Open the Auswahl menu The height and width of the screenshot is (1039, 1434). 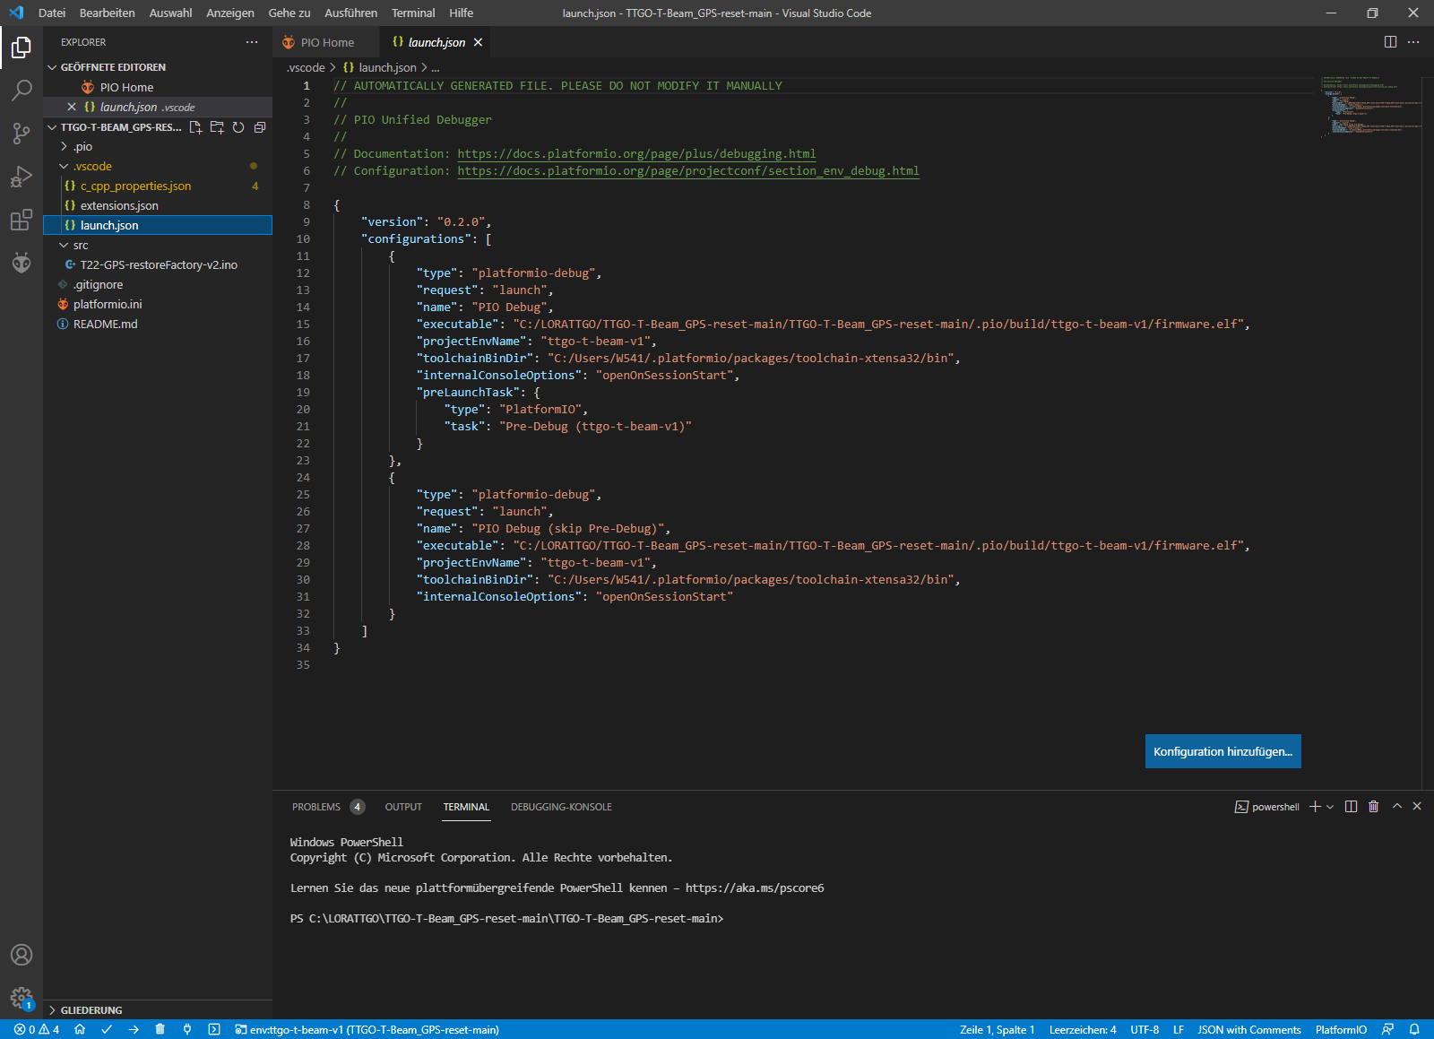coord(170,13)
